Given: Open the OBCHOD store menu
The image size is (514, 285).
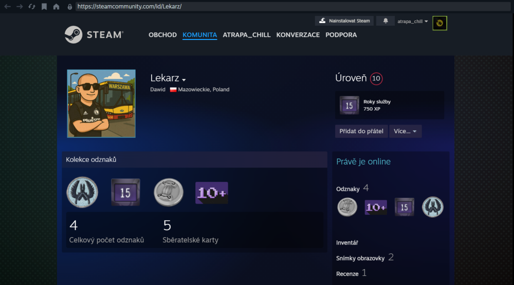Looking at the screenshot, I should pos(162,35).
